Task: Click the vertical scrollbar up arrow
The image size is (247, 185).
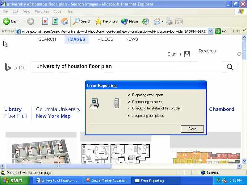Action: pyautogui.click(x=244, y=37)
